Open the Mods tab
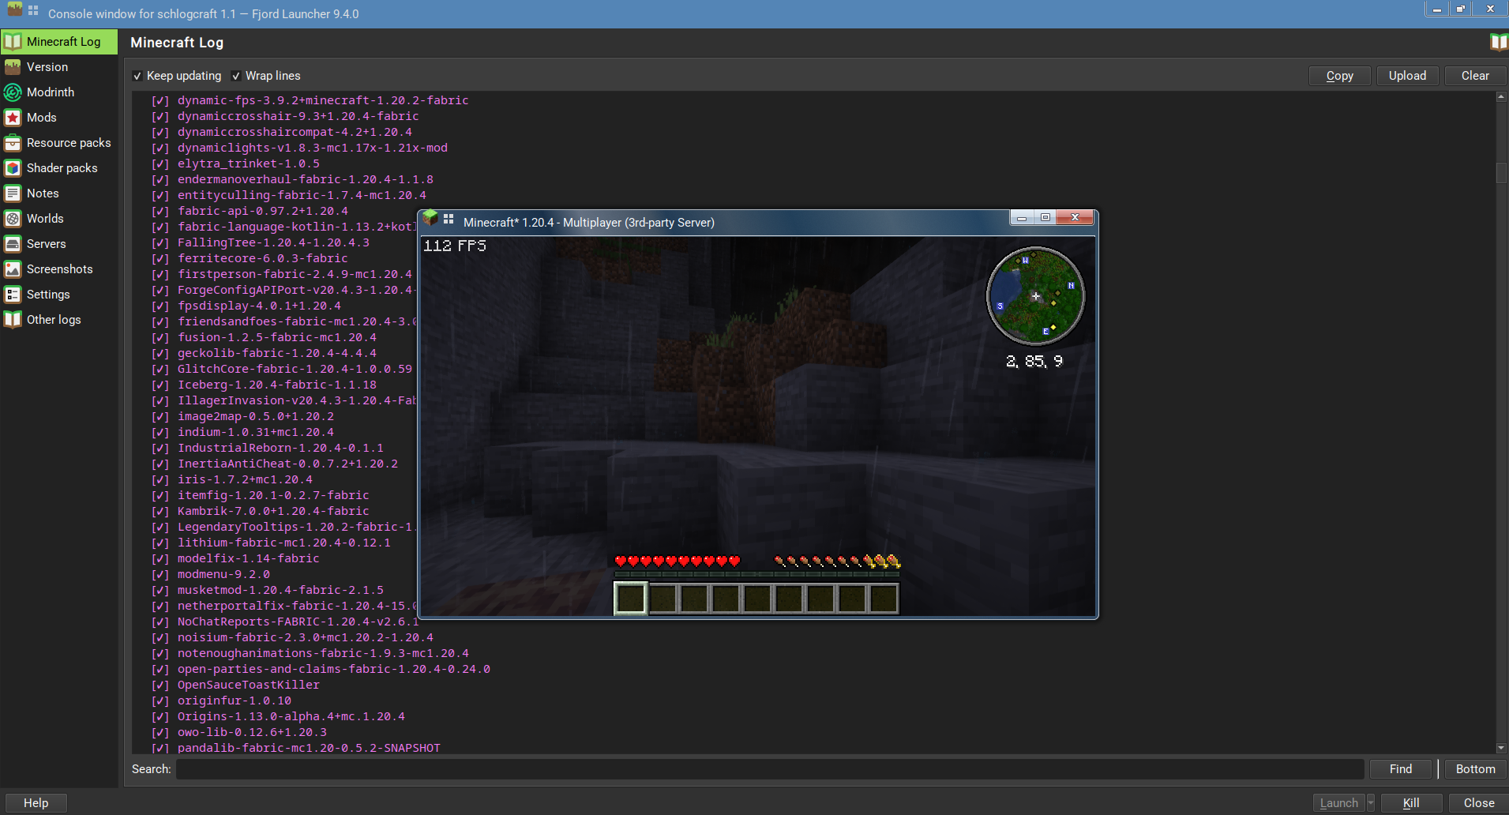This screenshot has width=1509, height=815. tap(59, 118)
